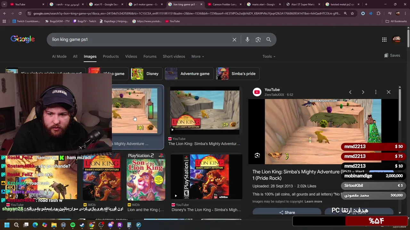Open Windows Start menu

[x=7, y=225]
